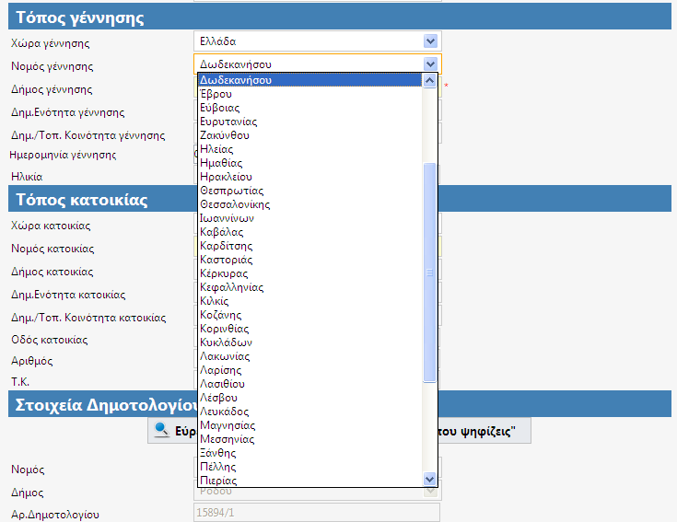This screenshot has height=522, width=677.
Task: Select Ιωαννίνων option
Action: pyautogui.click(x=309, y=218)
